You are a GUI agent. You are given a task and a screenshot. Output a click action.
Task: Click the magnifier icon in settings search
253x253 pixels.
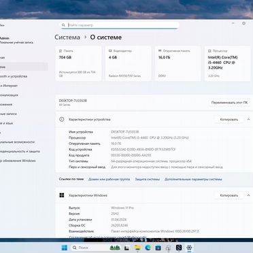click(63, 25)
